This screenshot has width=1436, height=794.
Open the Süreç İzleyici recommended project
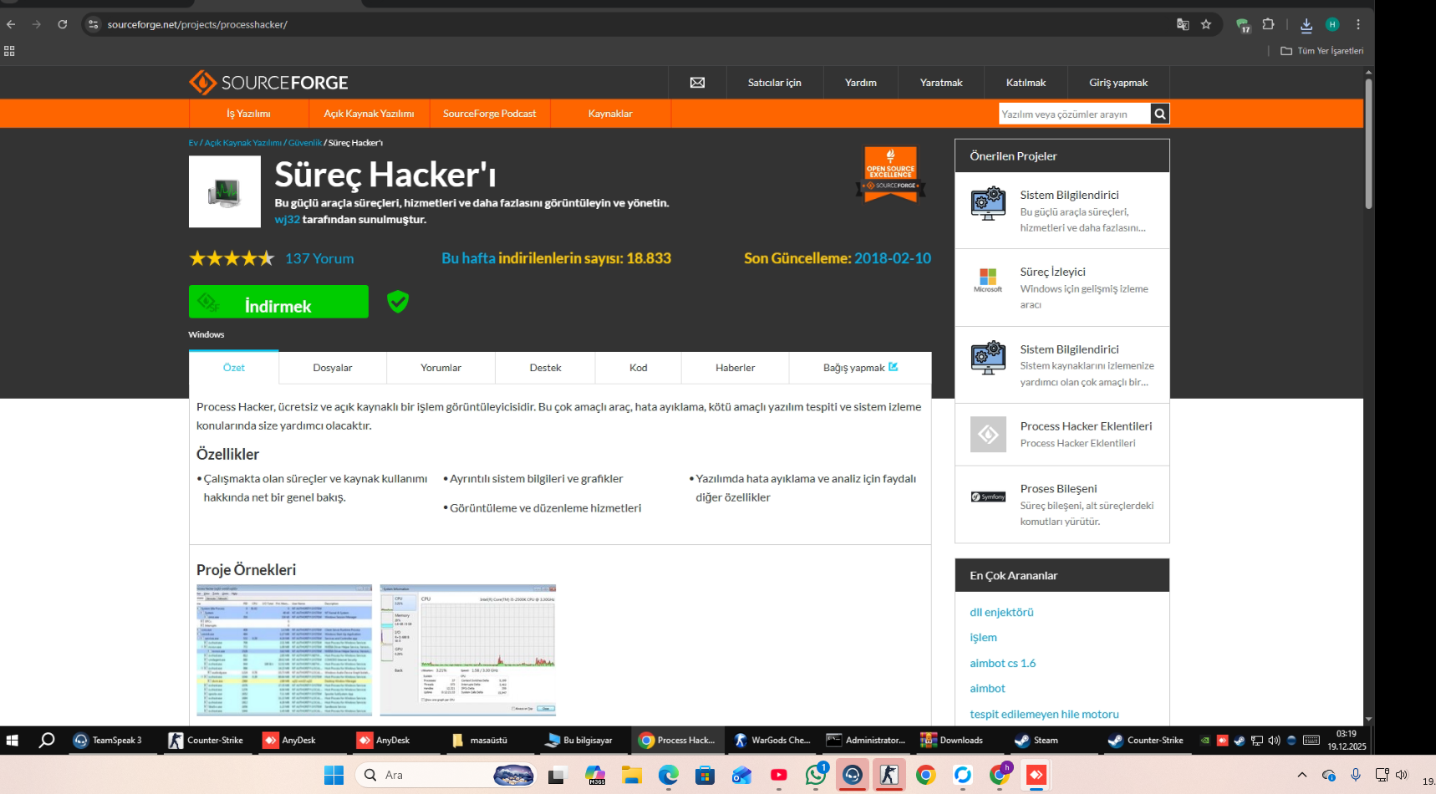click(1062, 288)
